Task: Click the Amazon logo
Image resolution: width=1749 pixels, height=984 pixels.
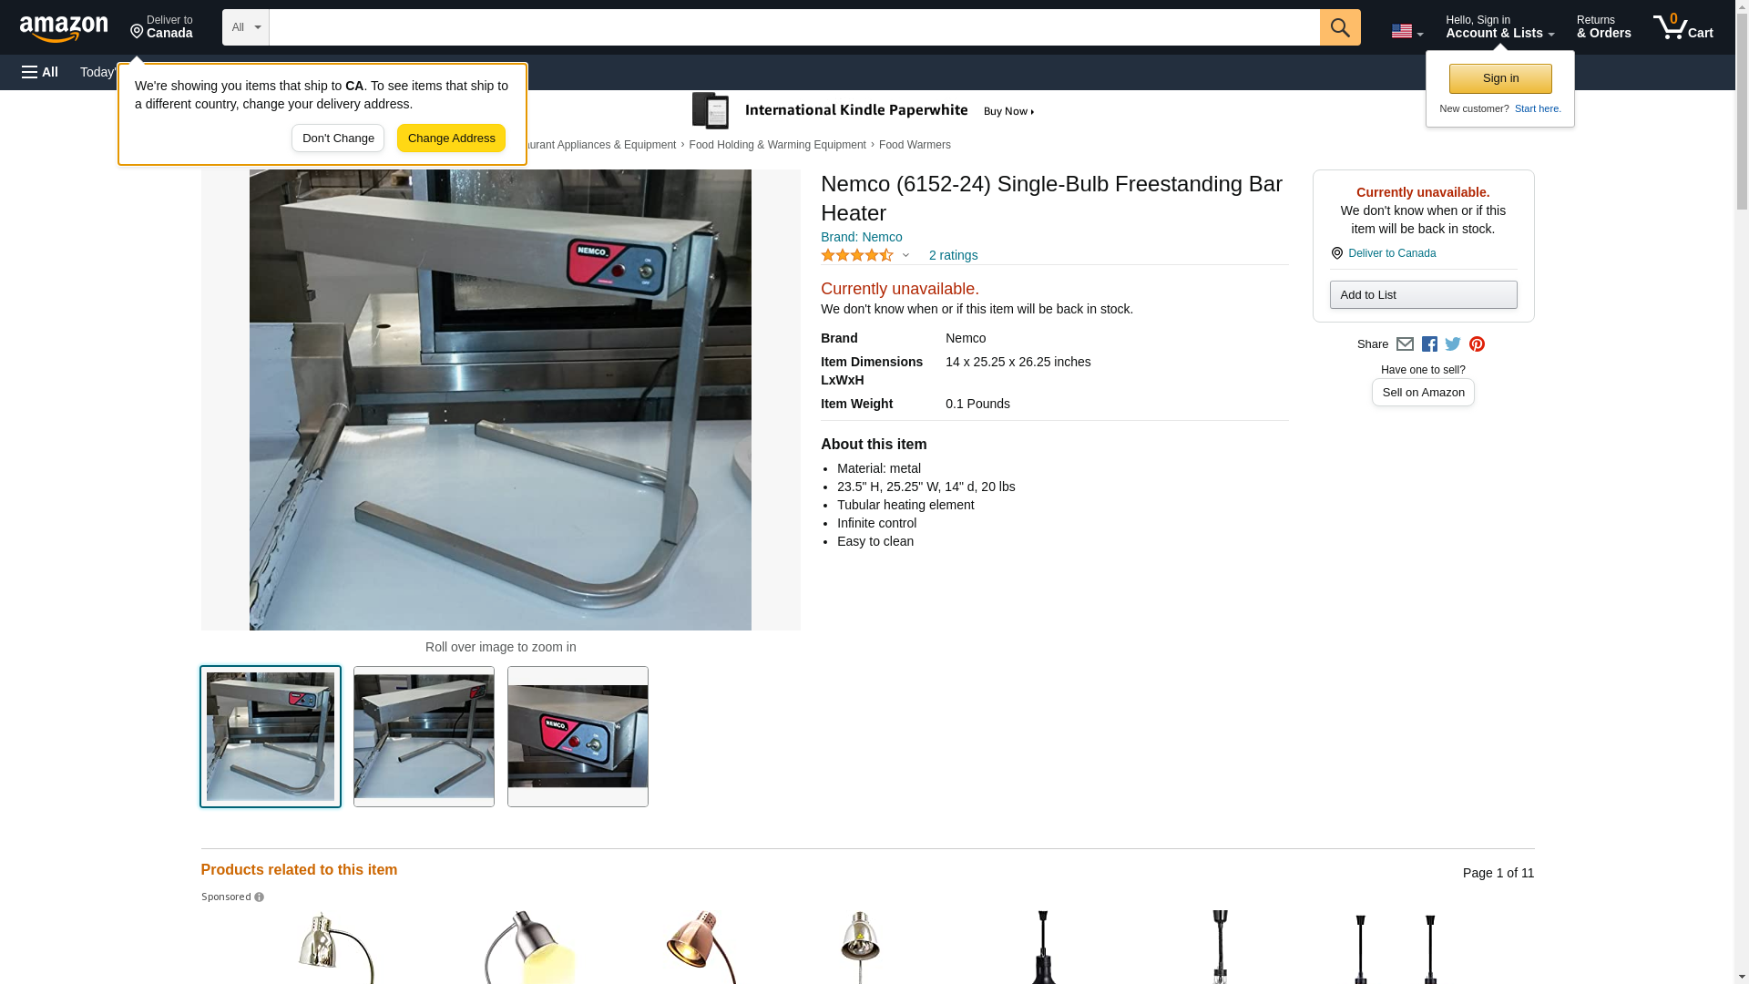Action: 64,28
